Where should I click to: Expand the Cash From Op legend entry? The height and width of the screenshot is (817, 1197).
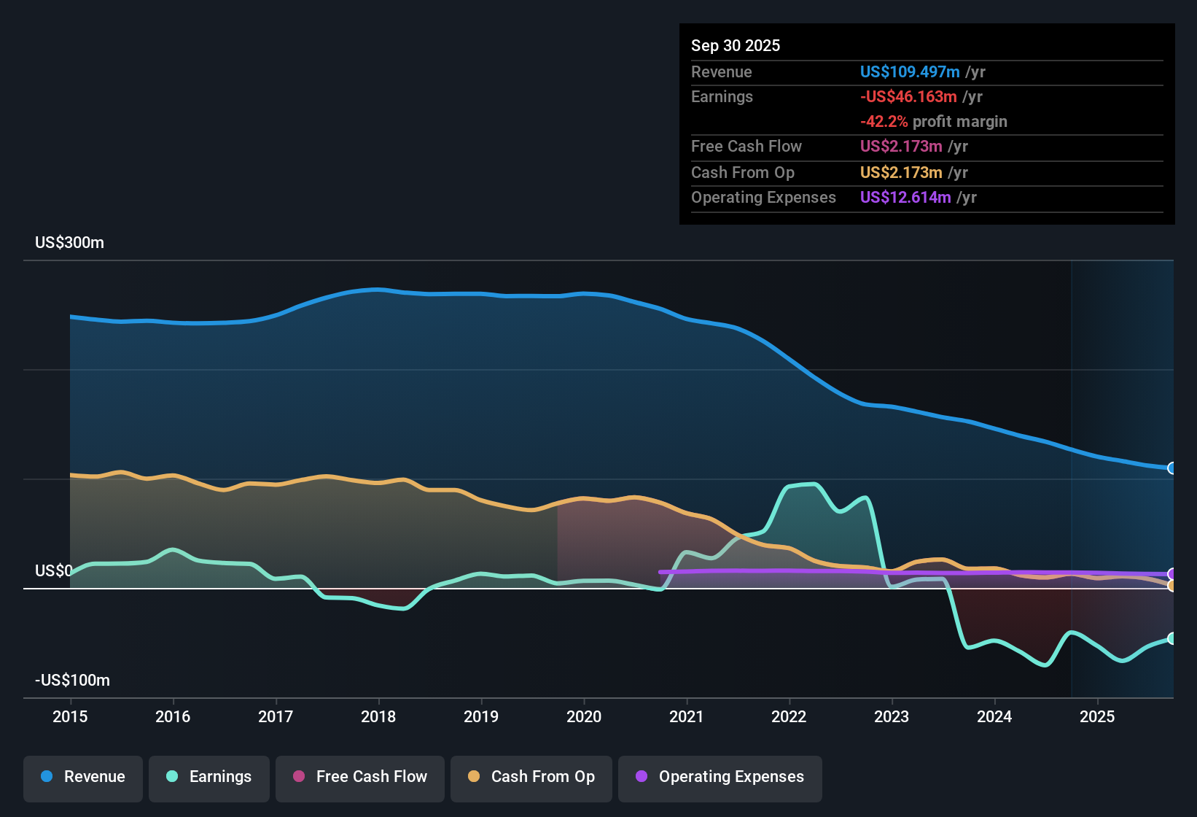(531, 777)
